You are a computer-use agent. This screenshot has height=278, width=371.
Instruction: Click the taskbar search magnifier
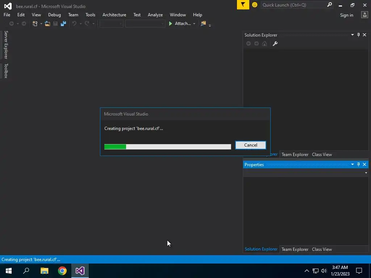(x=26, y=271)
